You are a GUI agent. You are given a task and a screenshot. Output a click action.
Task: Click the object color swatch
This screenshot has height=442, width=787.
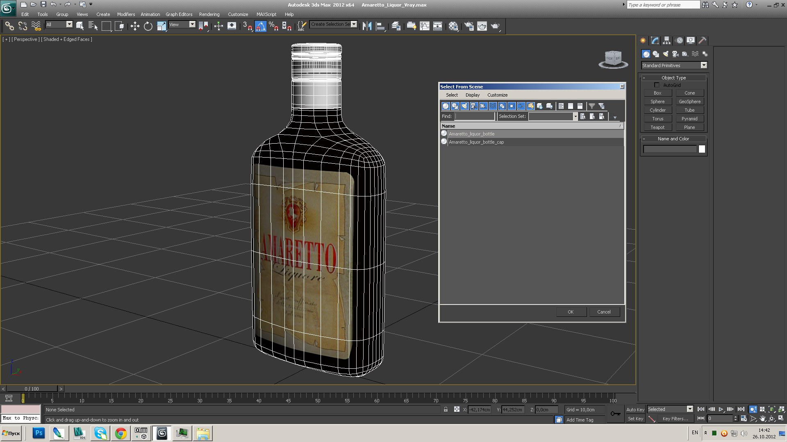pyautogui.click(x=702, y=149)
